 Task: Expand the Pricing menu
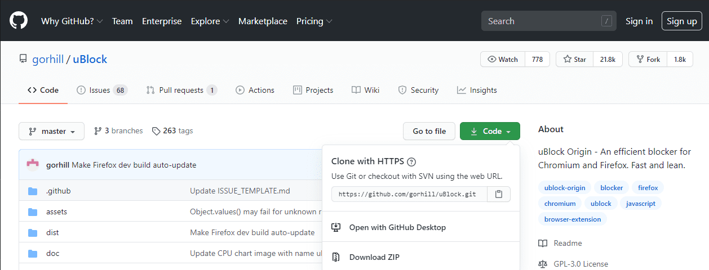314,21
